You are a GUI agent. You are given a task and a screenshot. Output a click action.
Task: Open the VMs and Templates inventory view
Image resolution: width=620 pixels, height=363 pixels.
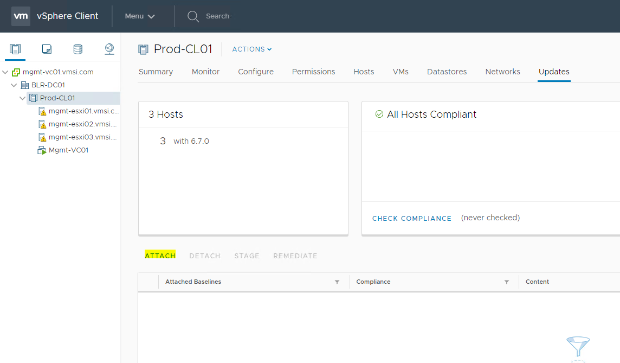pyautogui.click(x=47, y=49)
